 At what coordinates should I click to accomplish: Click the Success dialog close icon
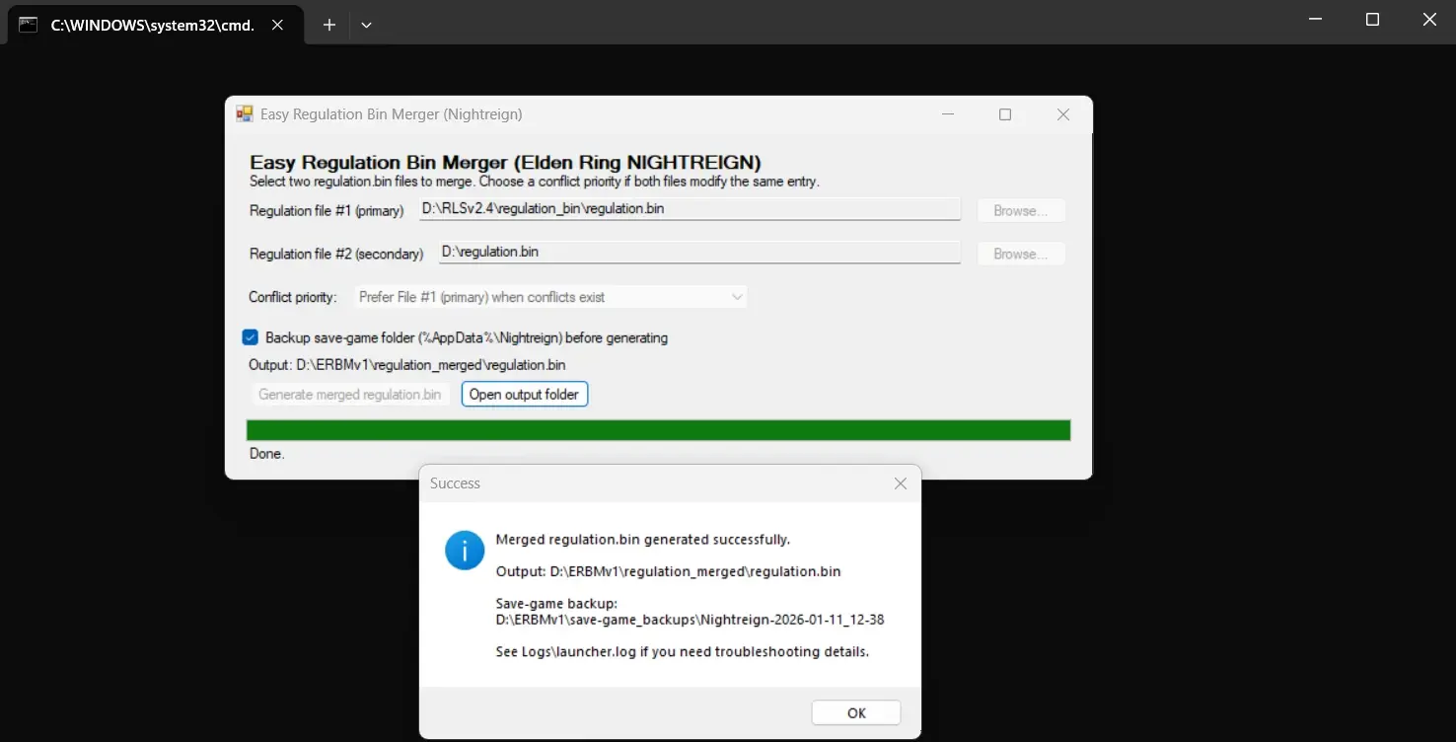point(899,483)
